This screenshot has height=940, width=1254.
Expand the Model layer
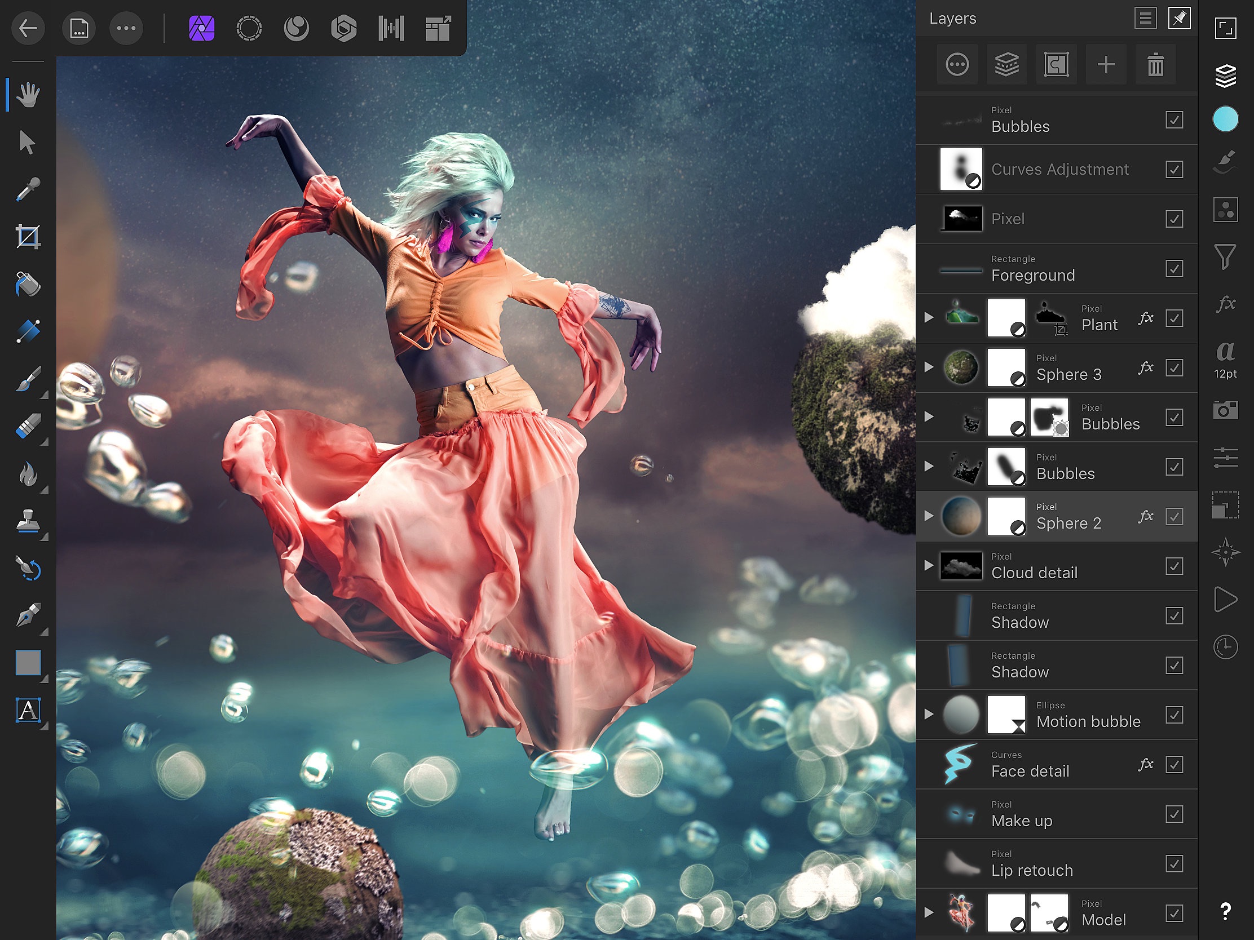pyautogui.click(x=929, y=913)
